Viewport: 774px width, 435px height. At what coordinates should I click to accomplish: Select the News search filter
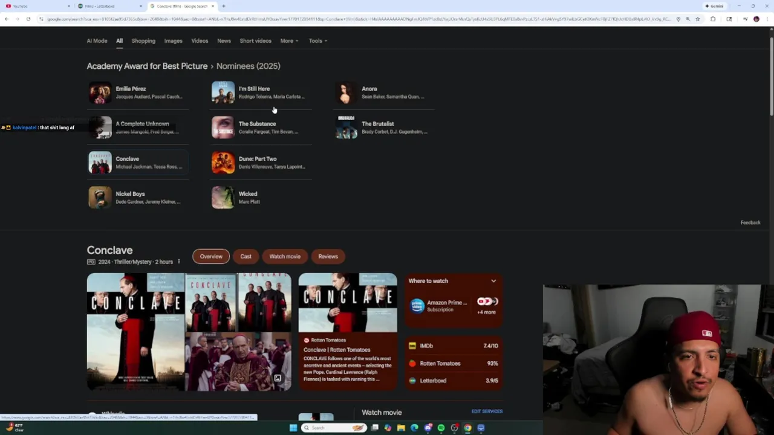tap(224, 41)
